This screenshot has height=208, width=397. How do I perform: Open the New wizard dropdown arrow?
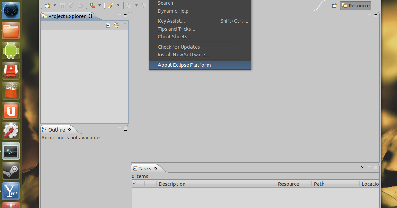tap(54, 5)
